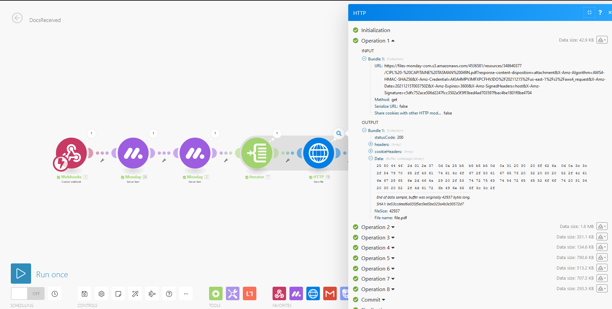Image resolution: width=612 pixels, height=309 pixels.
Task: Collapse the HTTP panel with the shrink icon
Action: point(589,12)
